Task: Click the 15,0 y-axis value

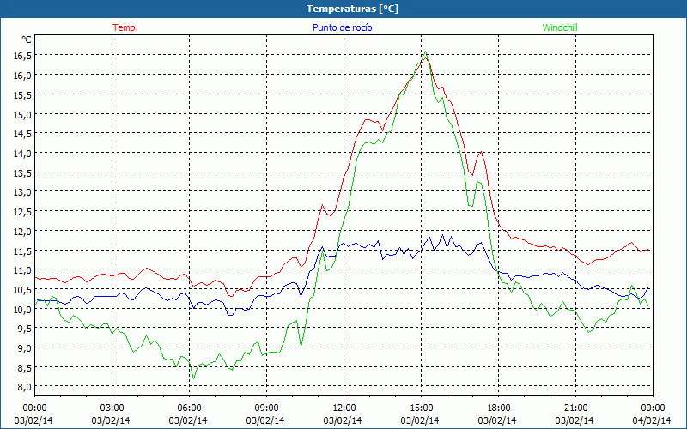Action: coord(23,114)
